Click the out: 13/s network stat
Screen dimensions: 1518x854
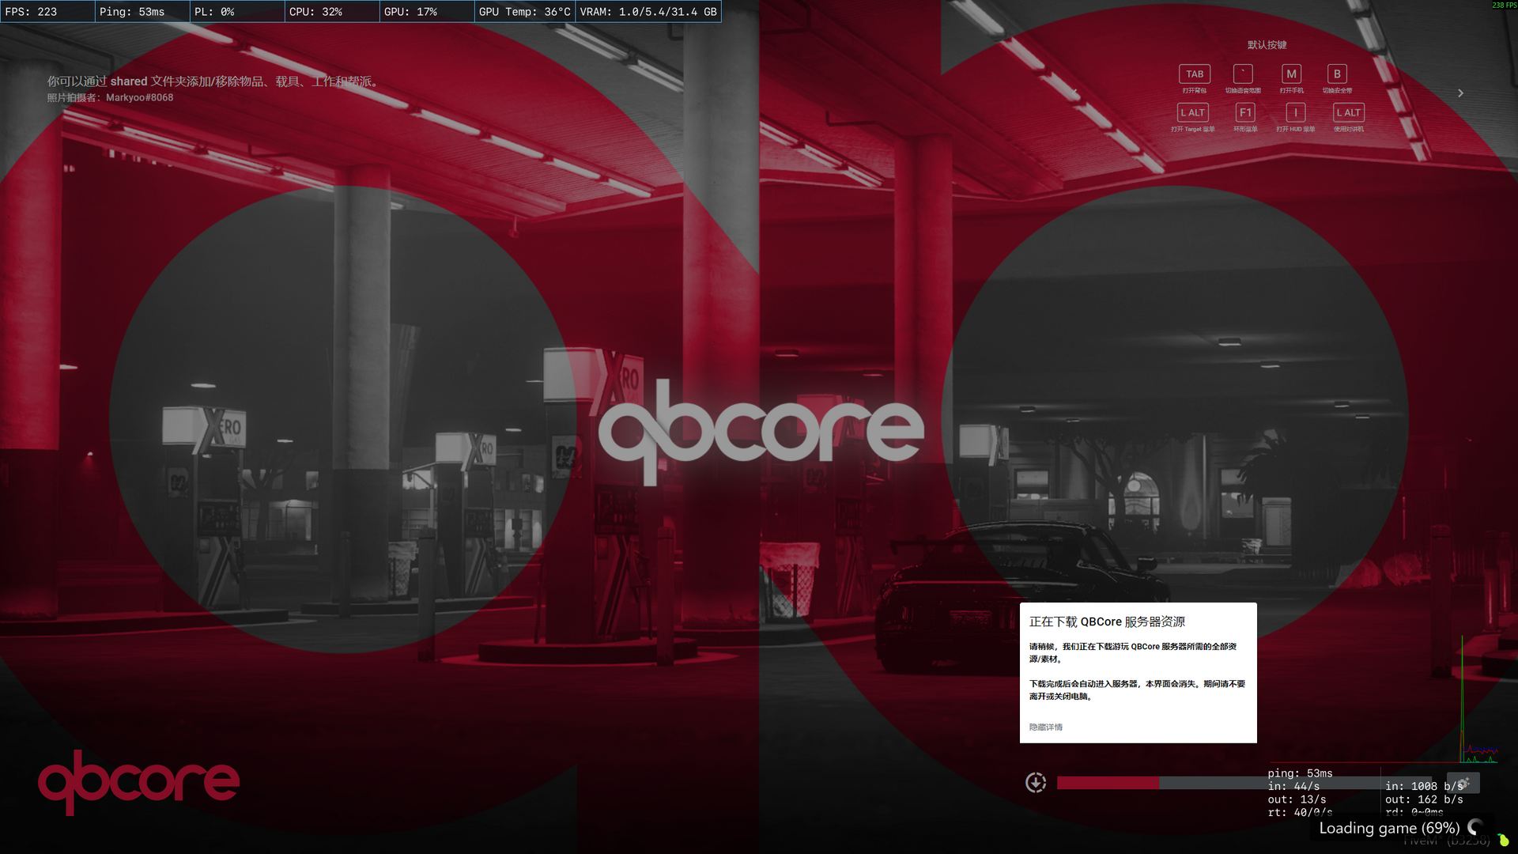(x=1297, y=799)
